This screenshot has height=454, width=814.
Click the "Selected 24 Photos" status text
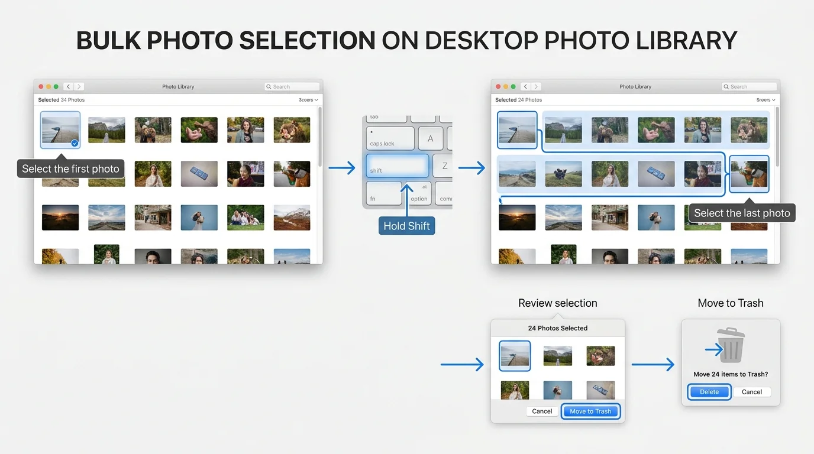519,100
